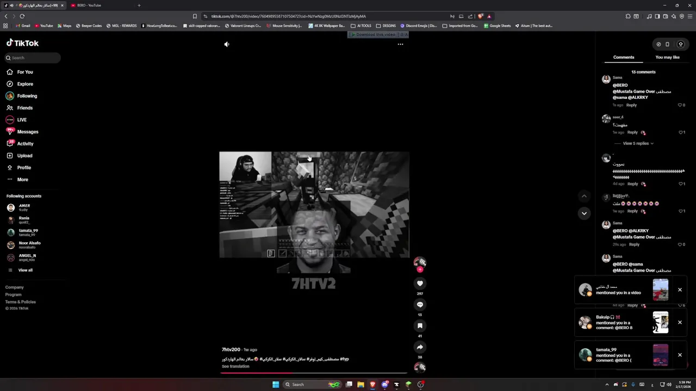Open Rania in following accounts
This screenshot has width=696, height=391.
tap(24, 220)
